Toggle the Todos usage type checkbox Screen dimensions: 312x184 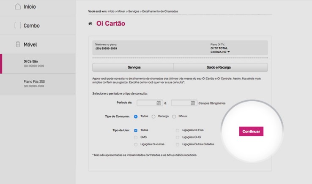(x=136, y=130)
